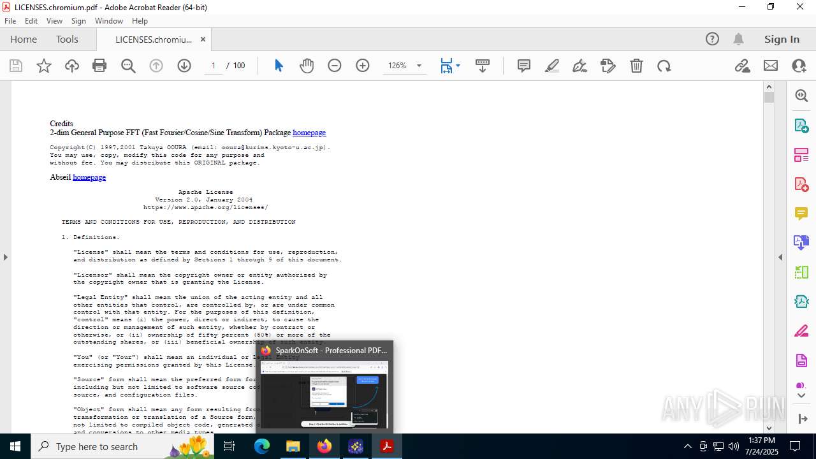816x459 pixels.
Task: Go to next page arrow
Action: (184, 66)
